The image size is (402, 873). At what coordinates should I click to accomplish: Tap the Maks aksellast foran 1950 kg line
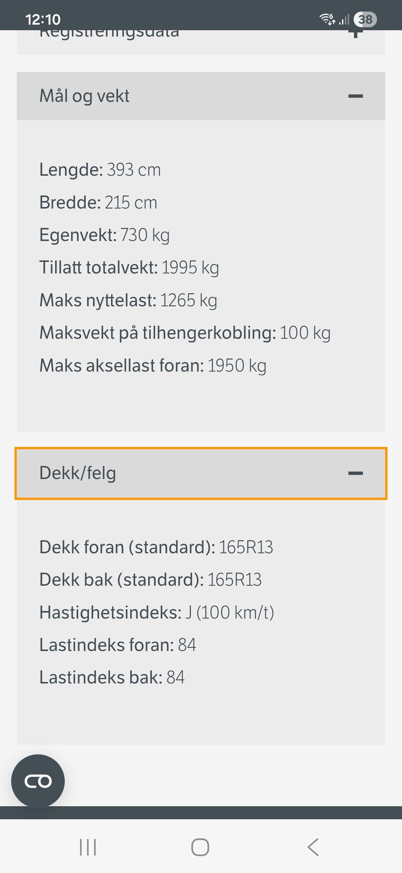click(x=152, y=366)
